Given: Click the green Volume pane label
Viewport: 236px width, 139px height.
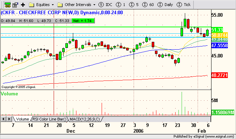Looking at the screenshot, I should point(9,94).
